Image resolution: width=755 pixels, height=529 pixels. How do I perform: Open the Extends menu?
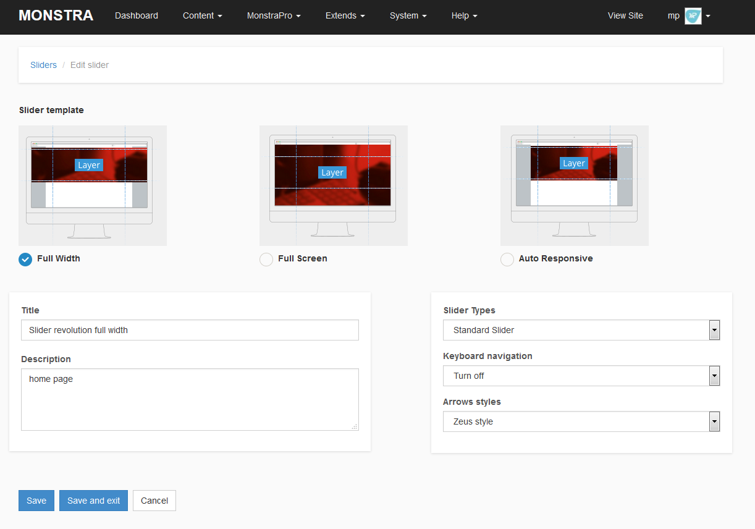click(x=345, y=15)
